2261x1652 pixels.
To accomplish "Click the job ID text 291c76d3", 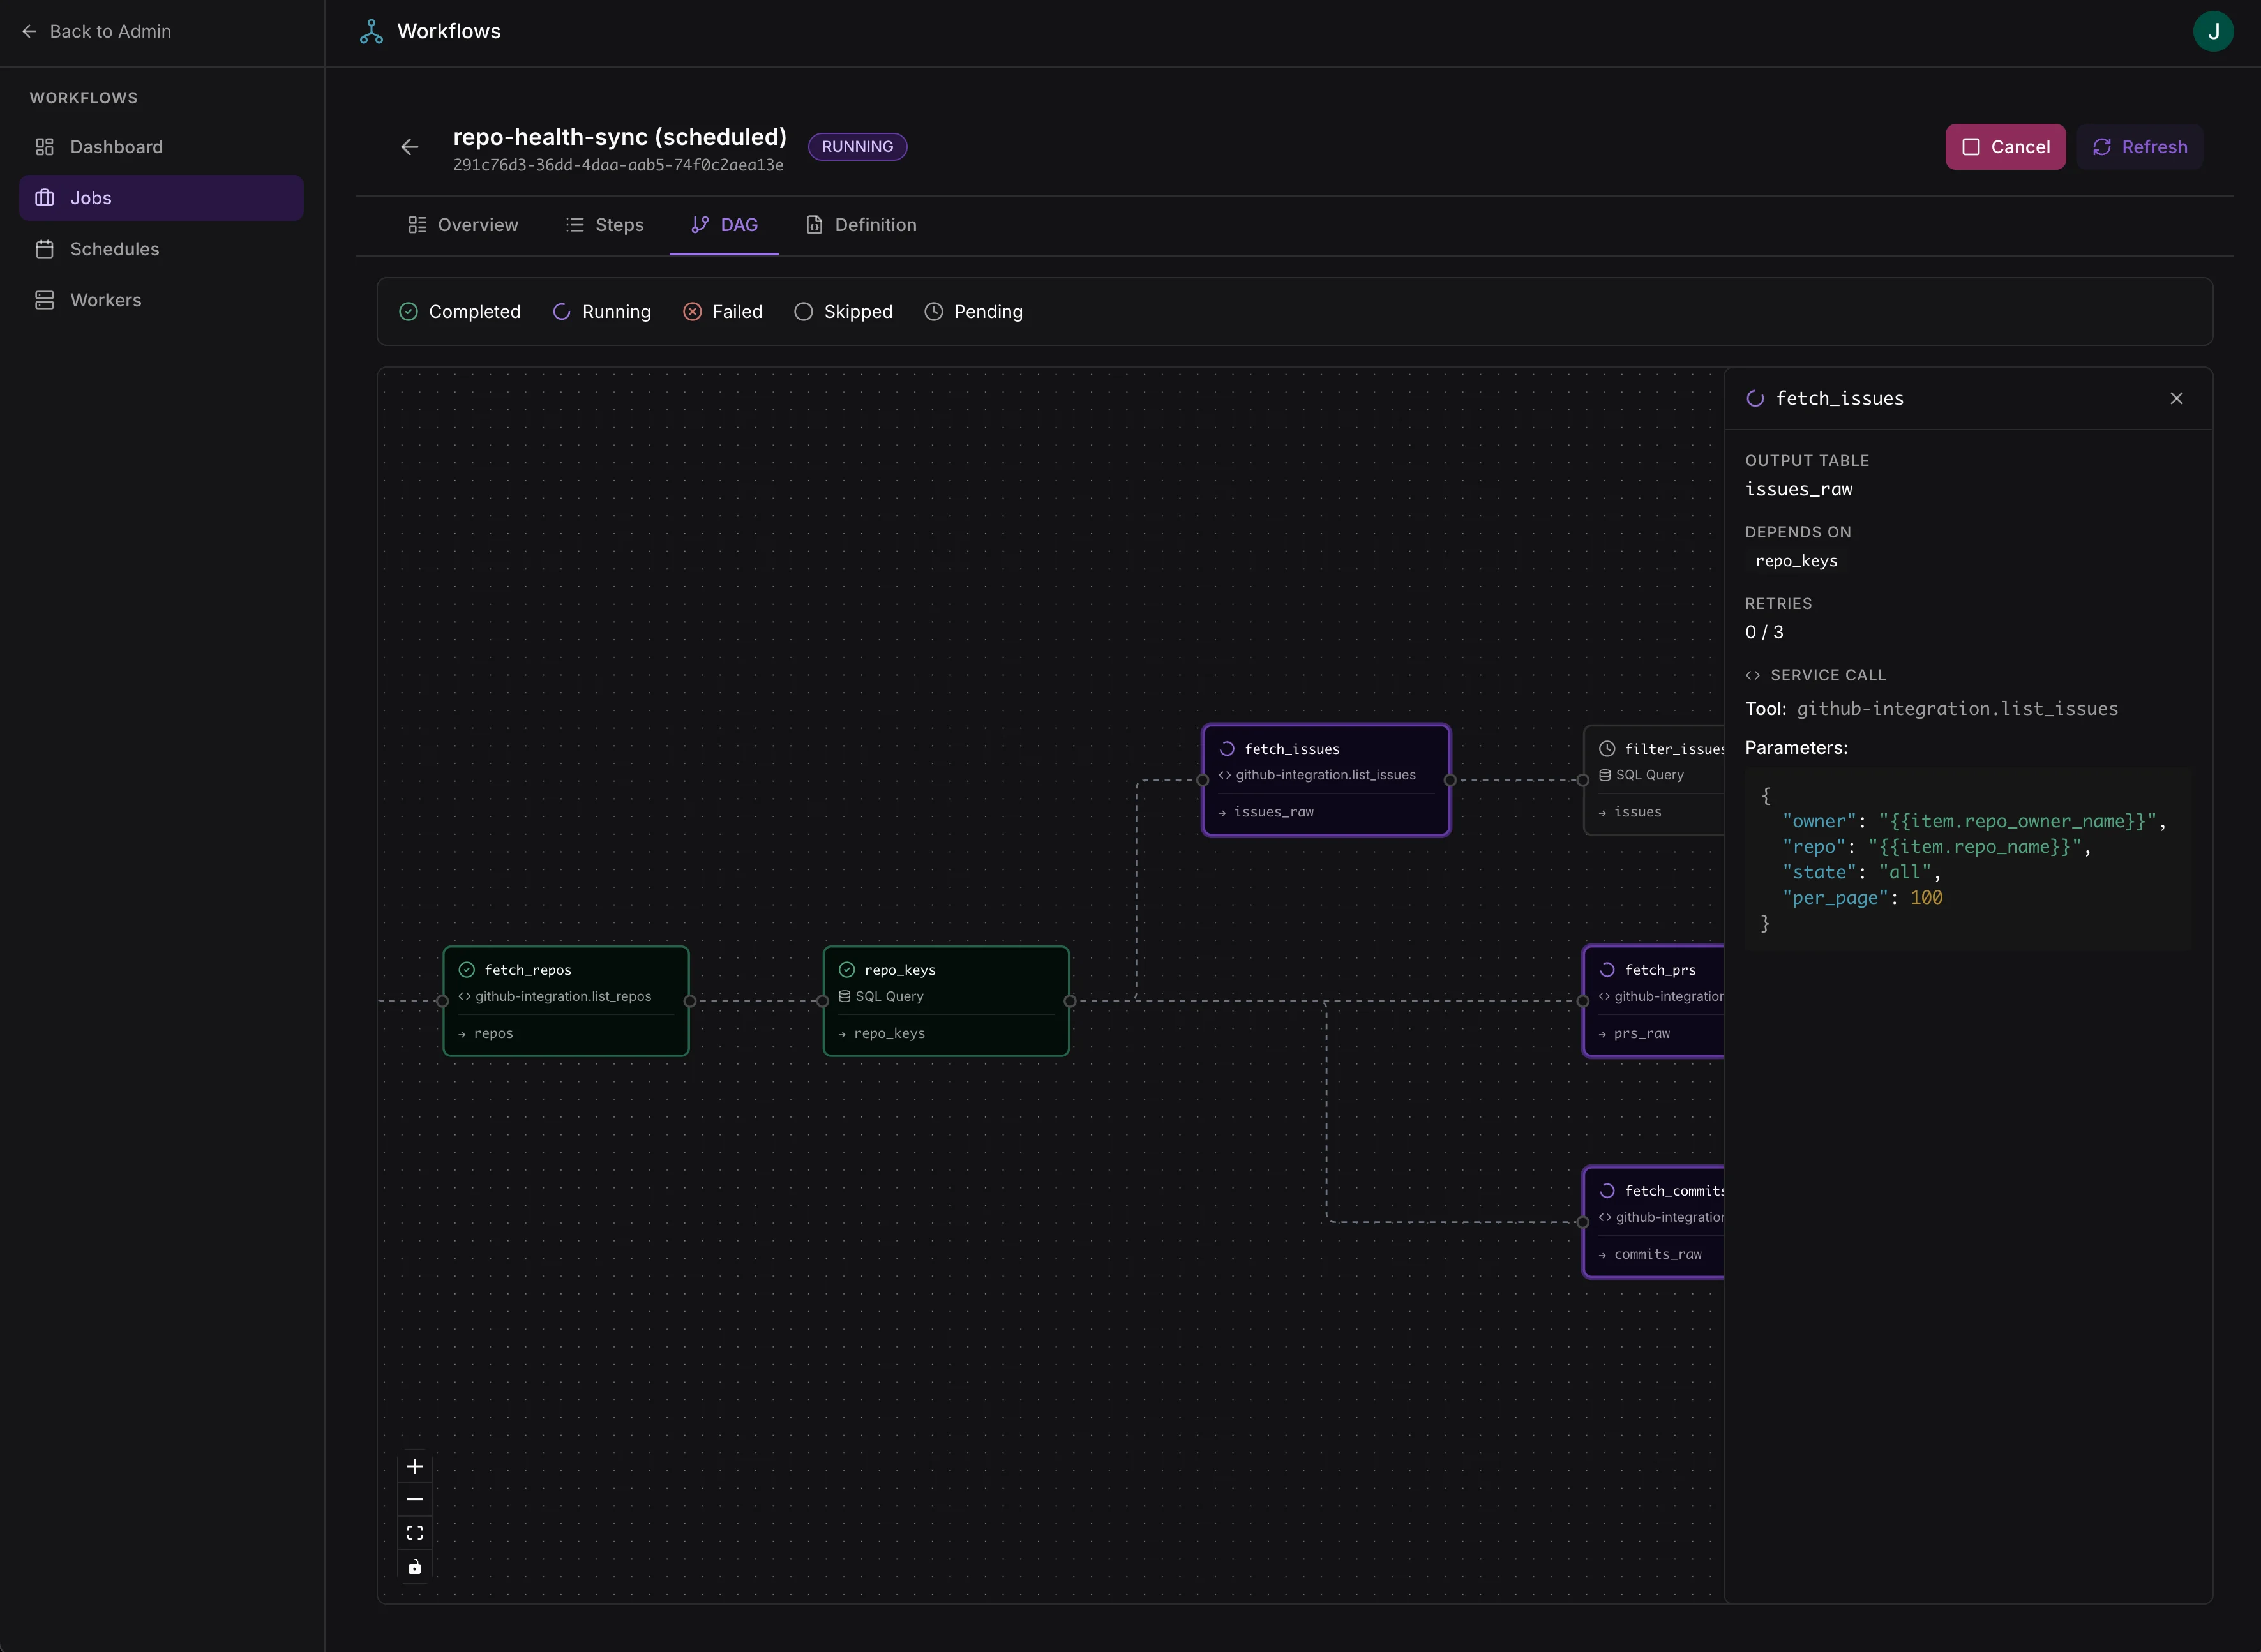I will (x=618, y=165).
